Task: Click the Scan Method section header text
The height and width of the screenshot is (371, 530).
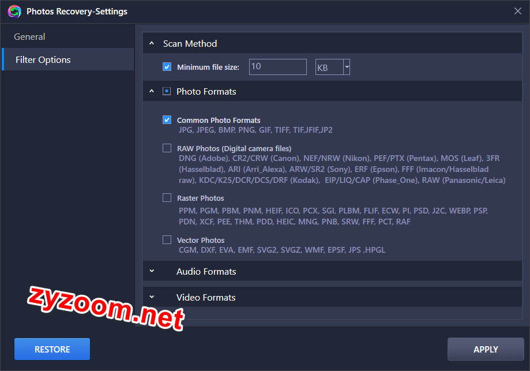Action: (x=190, y=44)
